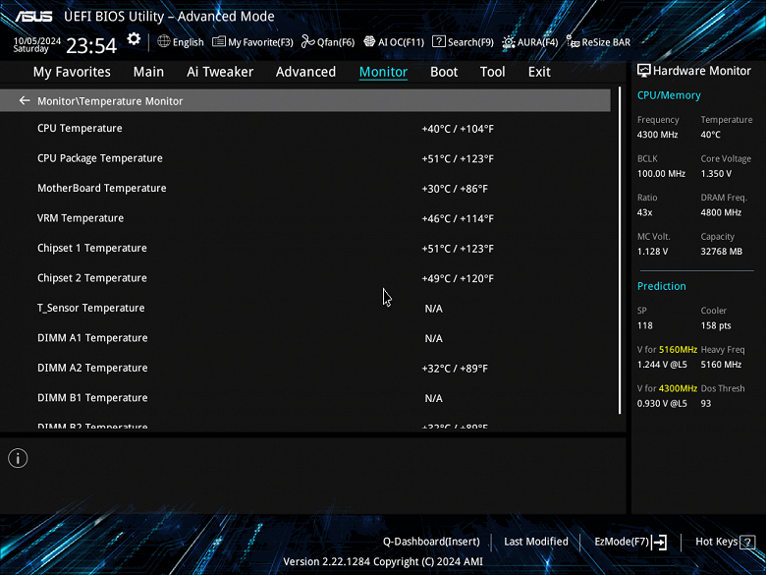The image size is (766, 575).
Task: Click +30°C / +86°F motherboard value
Action: click(455, 189)
